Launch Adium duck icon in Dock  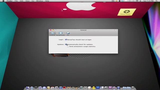93,87
